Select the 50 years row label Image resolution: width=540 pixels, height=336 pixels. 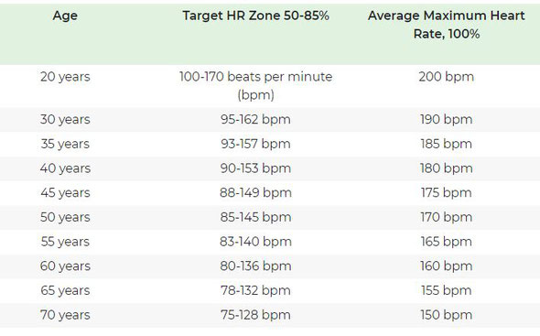[x=65, y=218]
